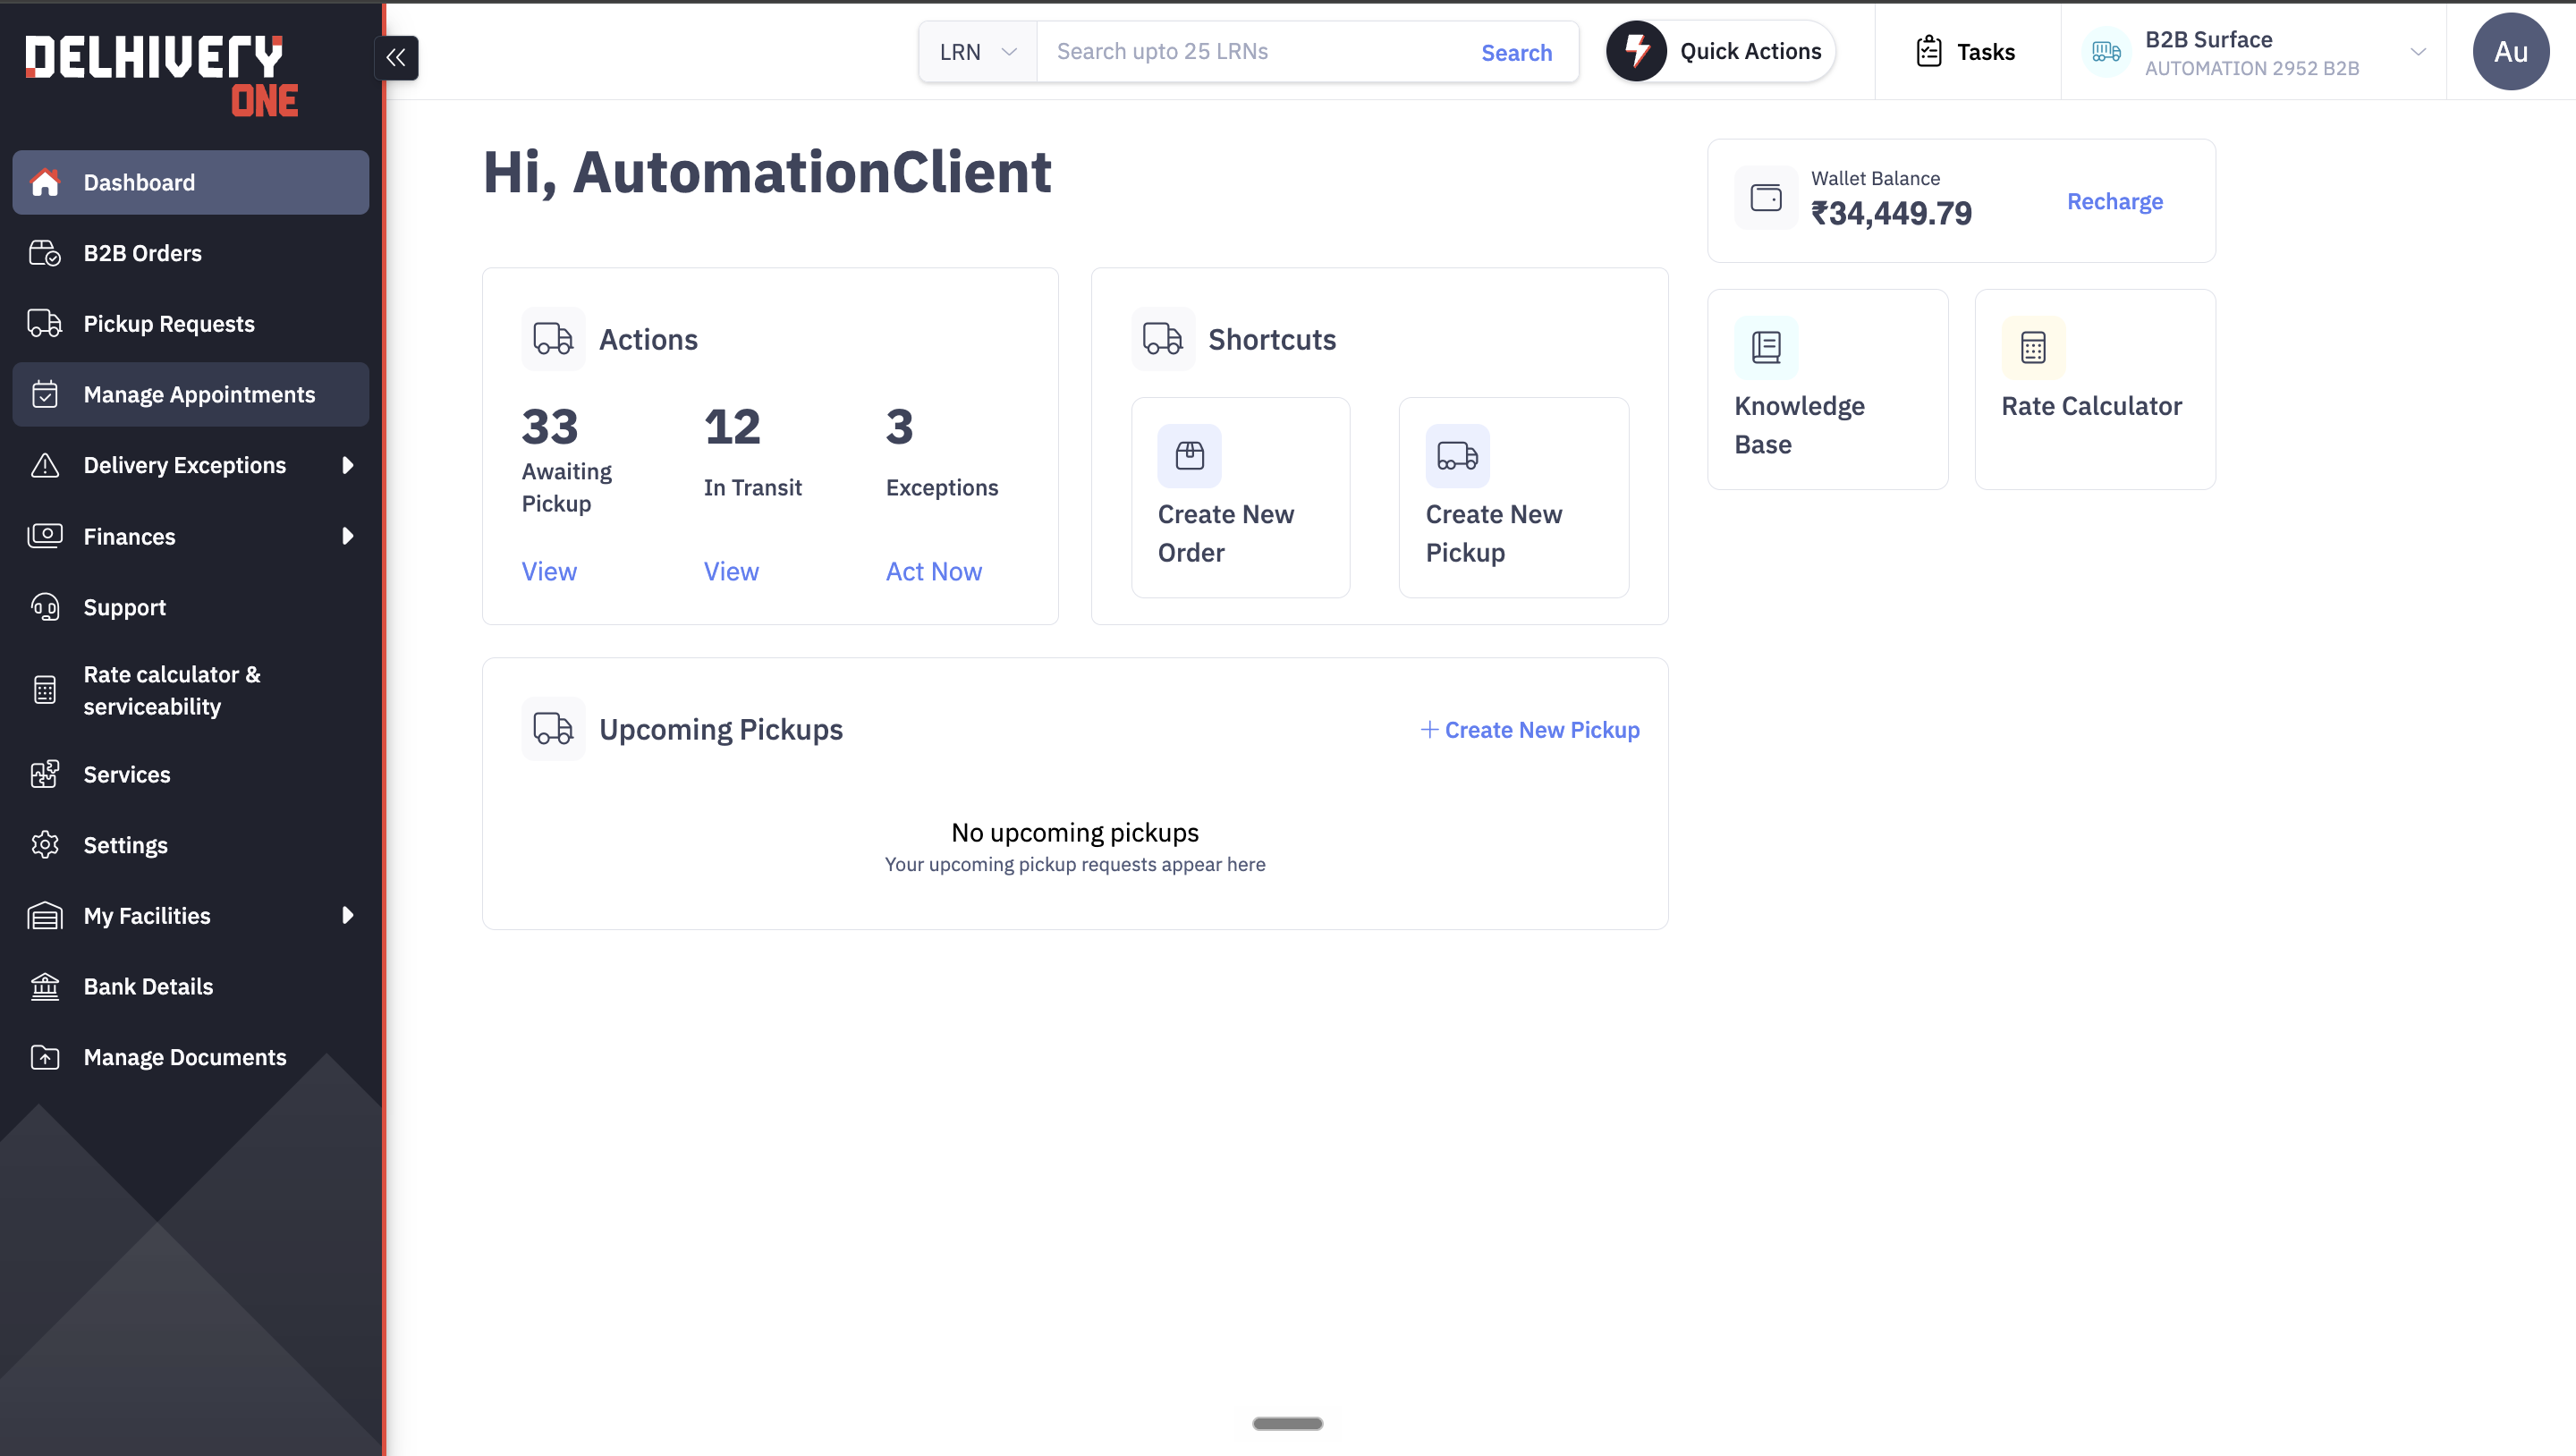Open Bank Details from the sidebar
This screenshot has height=1456, width=2576.
(191, 986)
